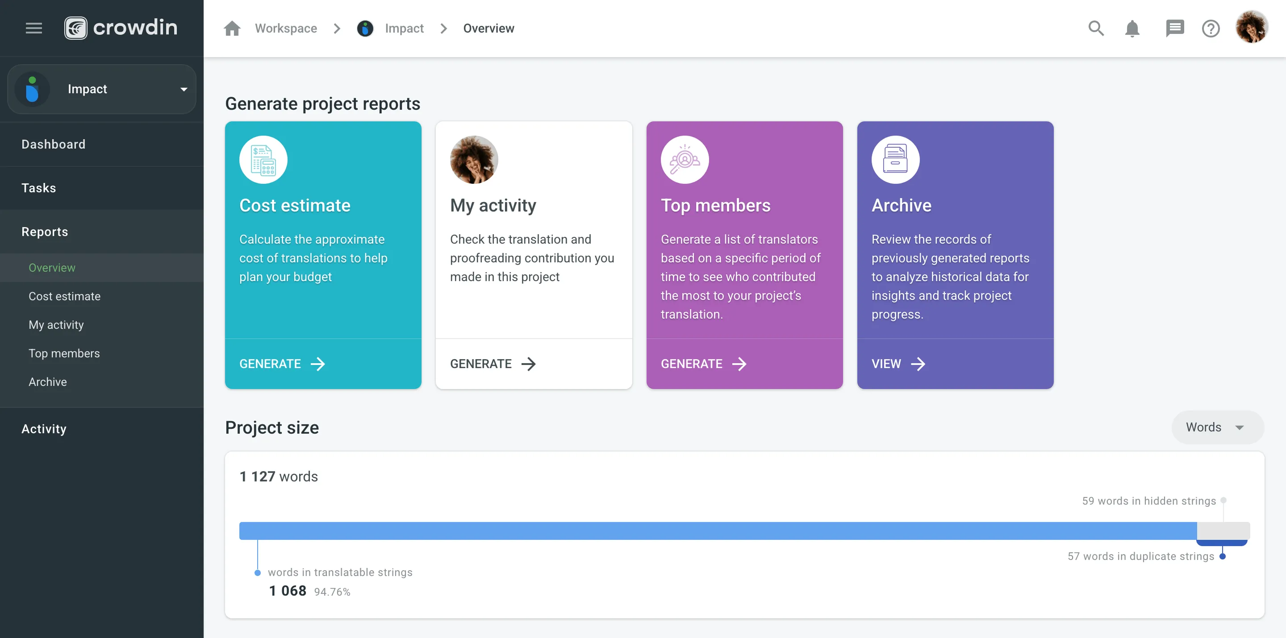Click the Top members card icon

coord(685,160)
